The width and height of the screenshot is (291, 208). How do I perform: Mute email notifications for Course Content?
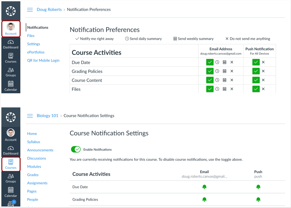231,80
